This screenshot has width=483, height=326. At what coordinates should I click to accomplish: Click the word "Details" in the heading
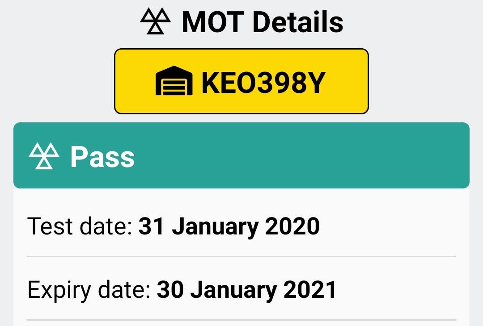click(298, 21)
